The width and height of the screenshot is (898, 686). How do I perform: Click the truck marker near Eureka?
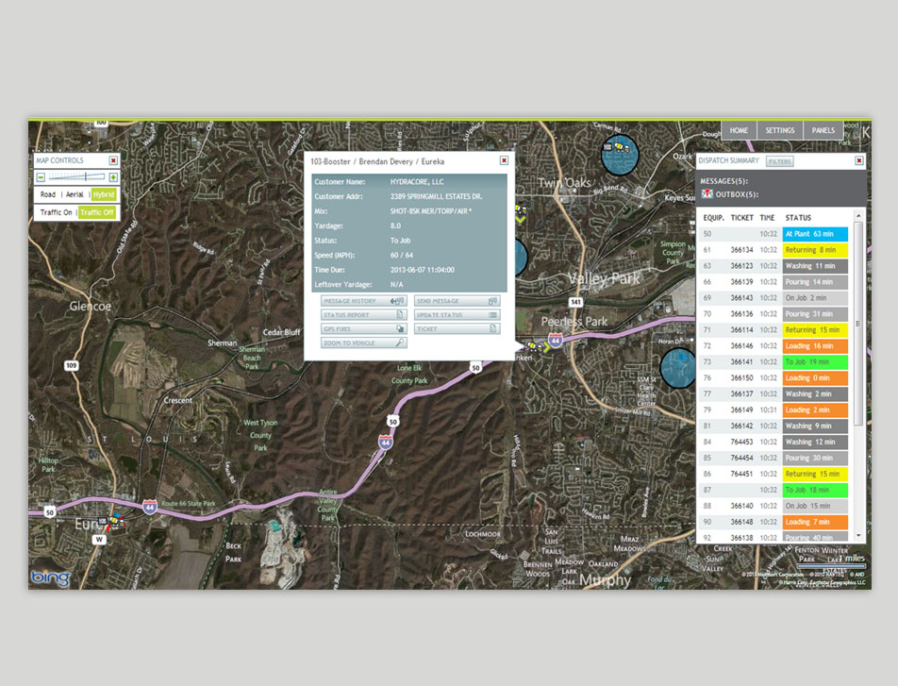pyautogui.click(x=117, y=520)
